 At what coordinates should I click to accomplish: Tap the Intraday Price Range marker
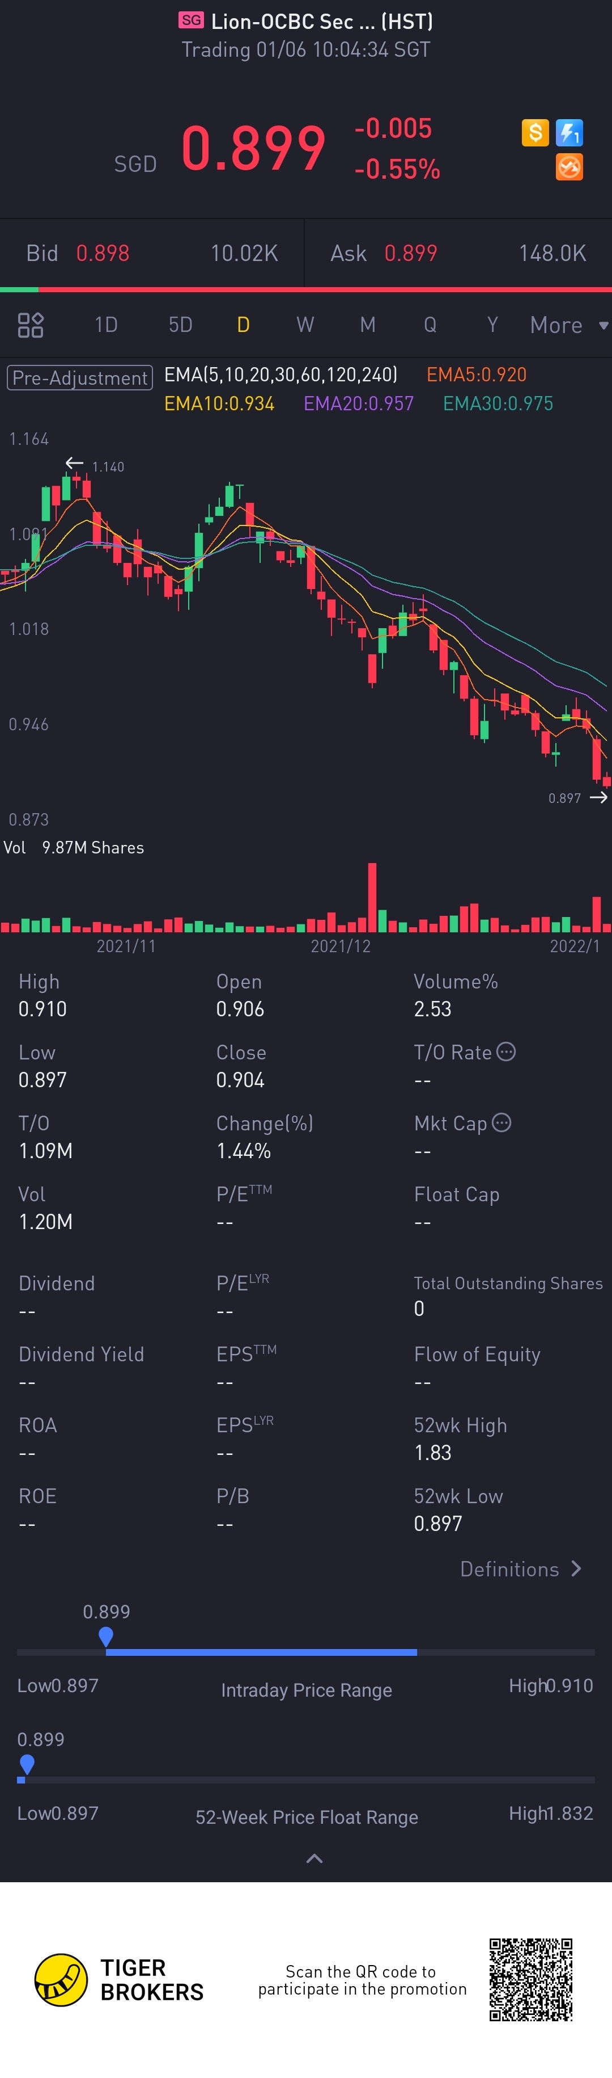point(105,1636)
